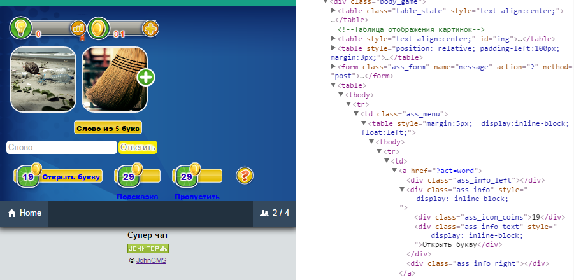This screenshot has height=280, width=574.
Task: Click the Подсказка hint link
Action: point(137,197)
